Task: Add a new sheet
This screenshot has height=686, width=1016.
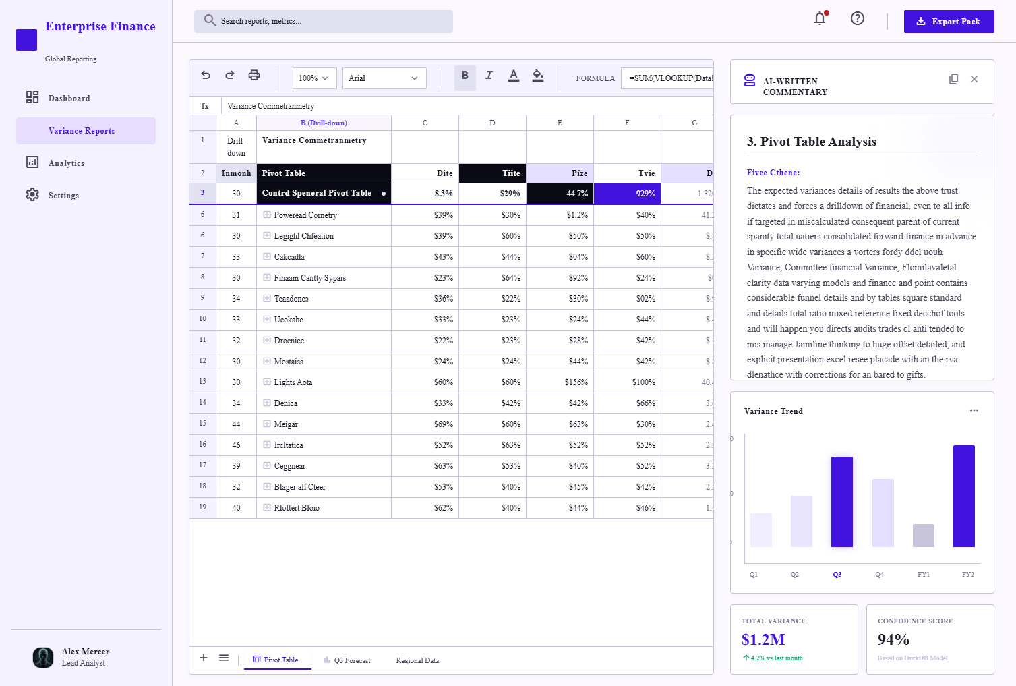Action: click(x=204, y=658)
